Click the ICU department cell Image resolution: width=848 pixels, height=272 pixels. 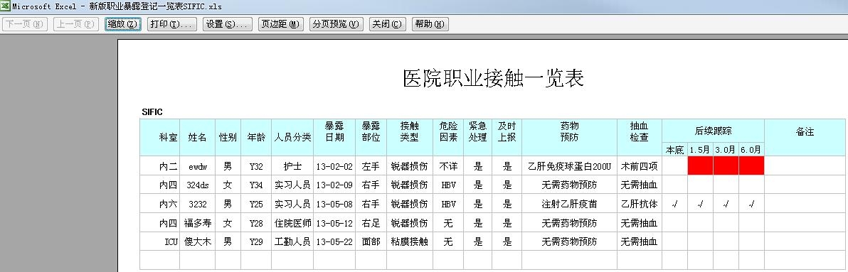(159, 241)
